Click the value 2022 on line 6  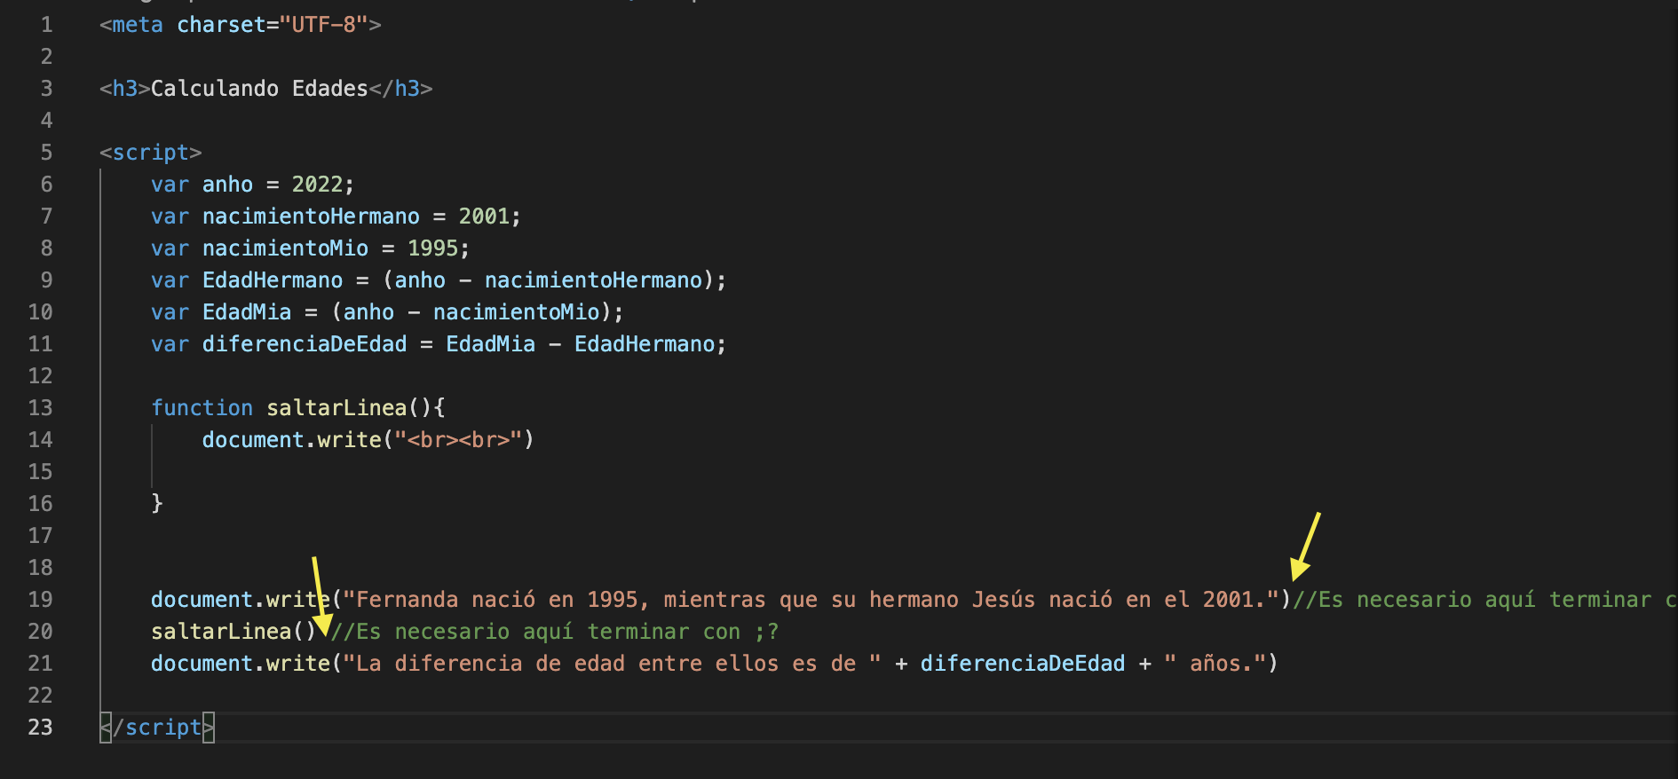coord(317,185)
